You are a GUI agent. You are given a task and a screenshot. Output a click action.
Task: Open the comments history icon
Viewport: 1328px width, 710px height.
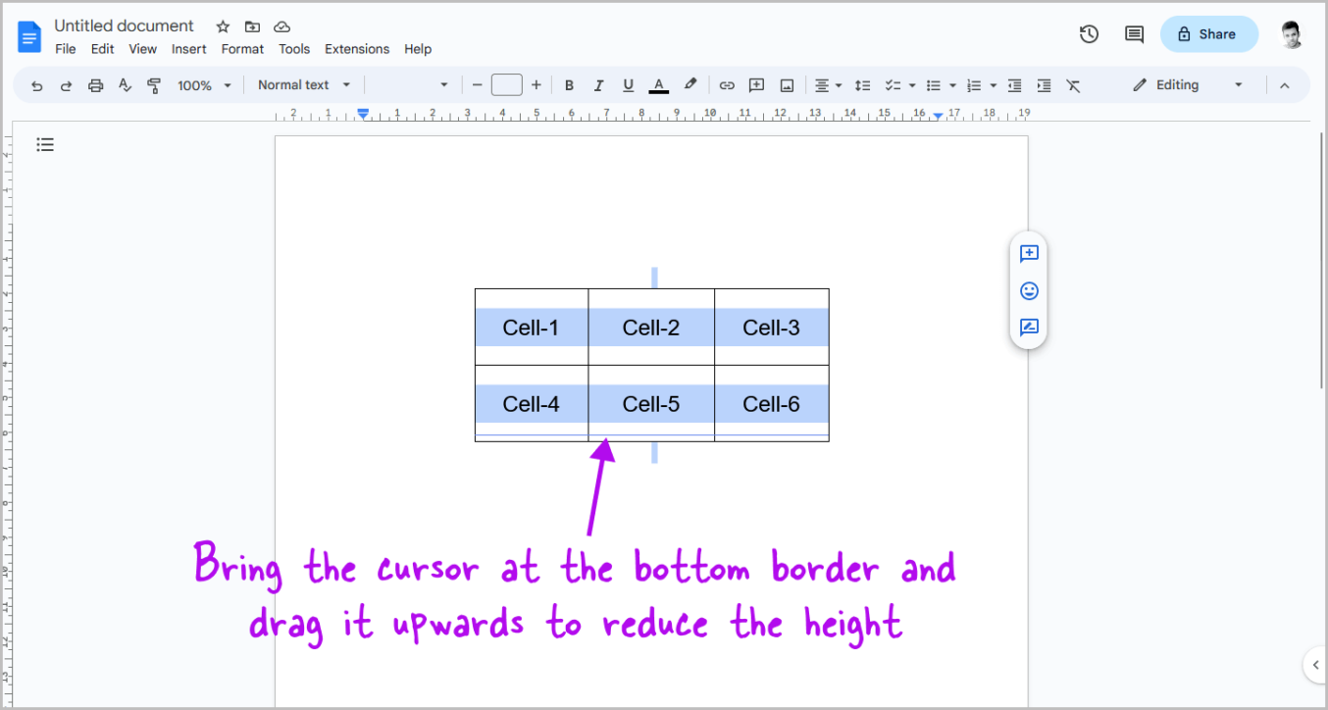pos(1134,34)
